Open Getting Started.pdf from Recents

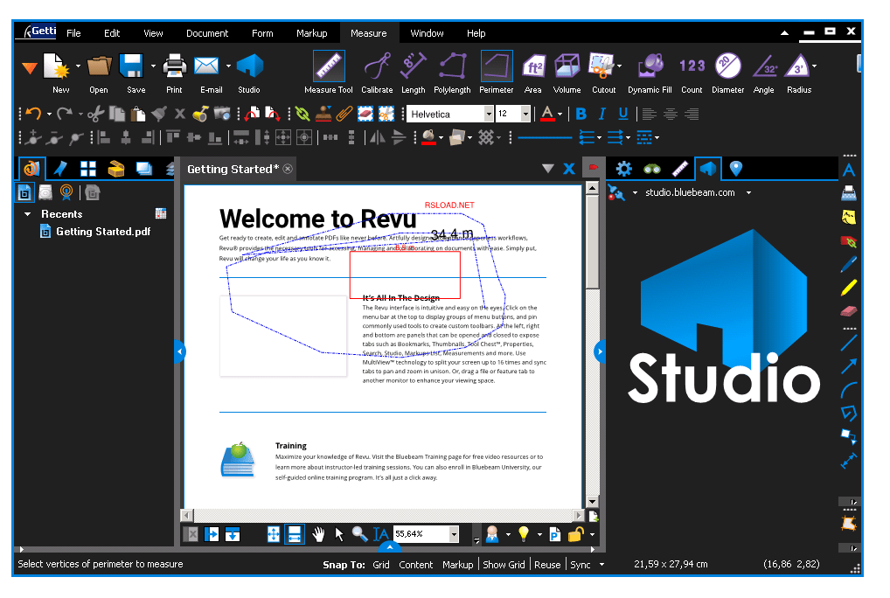coord(102,232)
